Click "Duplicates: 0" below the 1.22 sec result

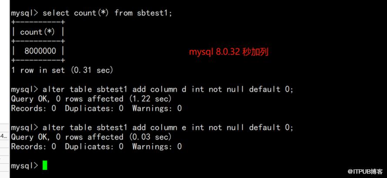coord(94,109)
